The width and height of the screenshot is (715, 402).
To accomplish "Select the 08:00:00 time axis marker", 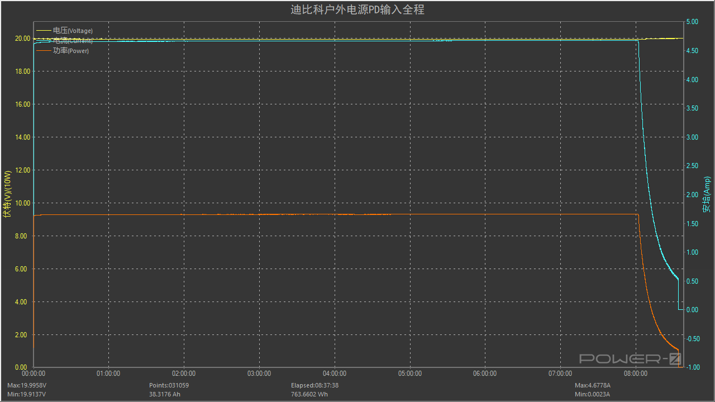I will pyautogui.click(x=636, y=374).
